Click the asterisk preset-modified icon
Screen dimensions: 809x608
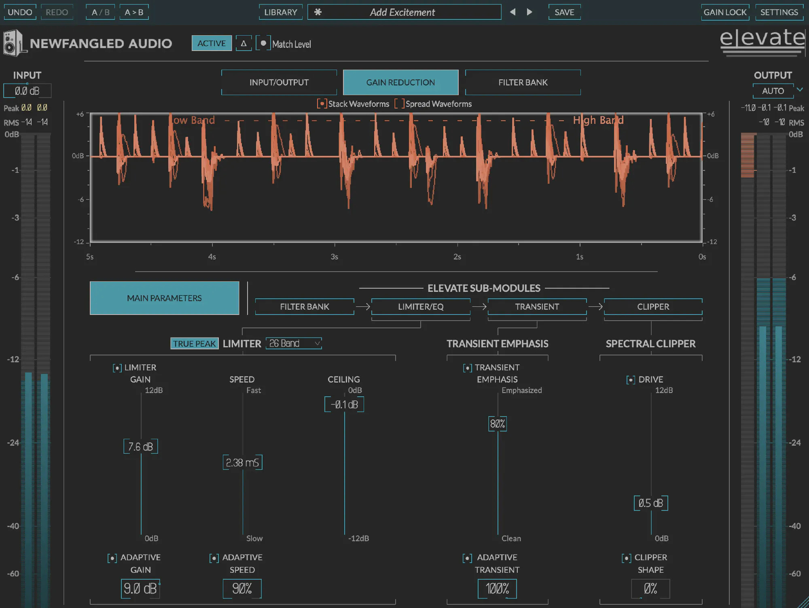click(x=318, y=12)
